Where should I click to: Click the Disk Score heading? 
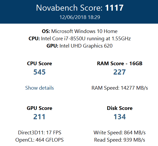click(120, 108)
